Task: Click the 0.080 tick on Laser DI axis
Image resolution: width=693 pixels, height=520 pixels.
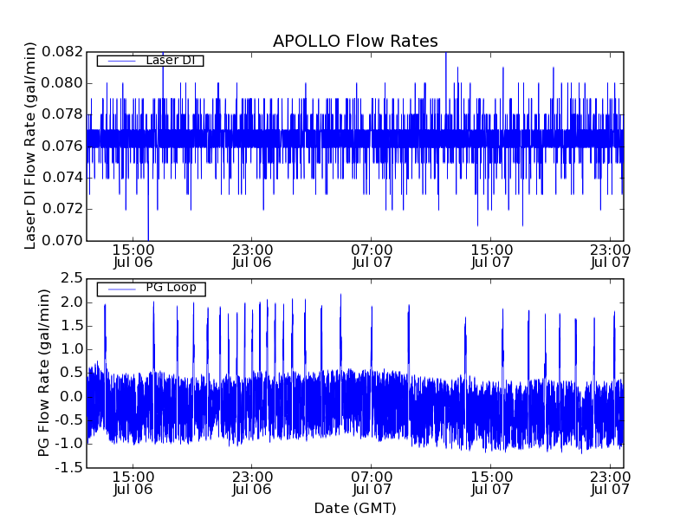Action: [x=62, y=83]
